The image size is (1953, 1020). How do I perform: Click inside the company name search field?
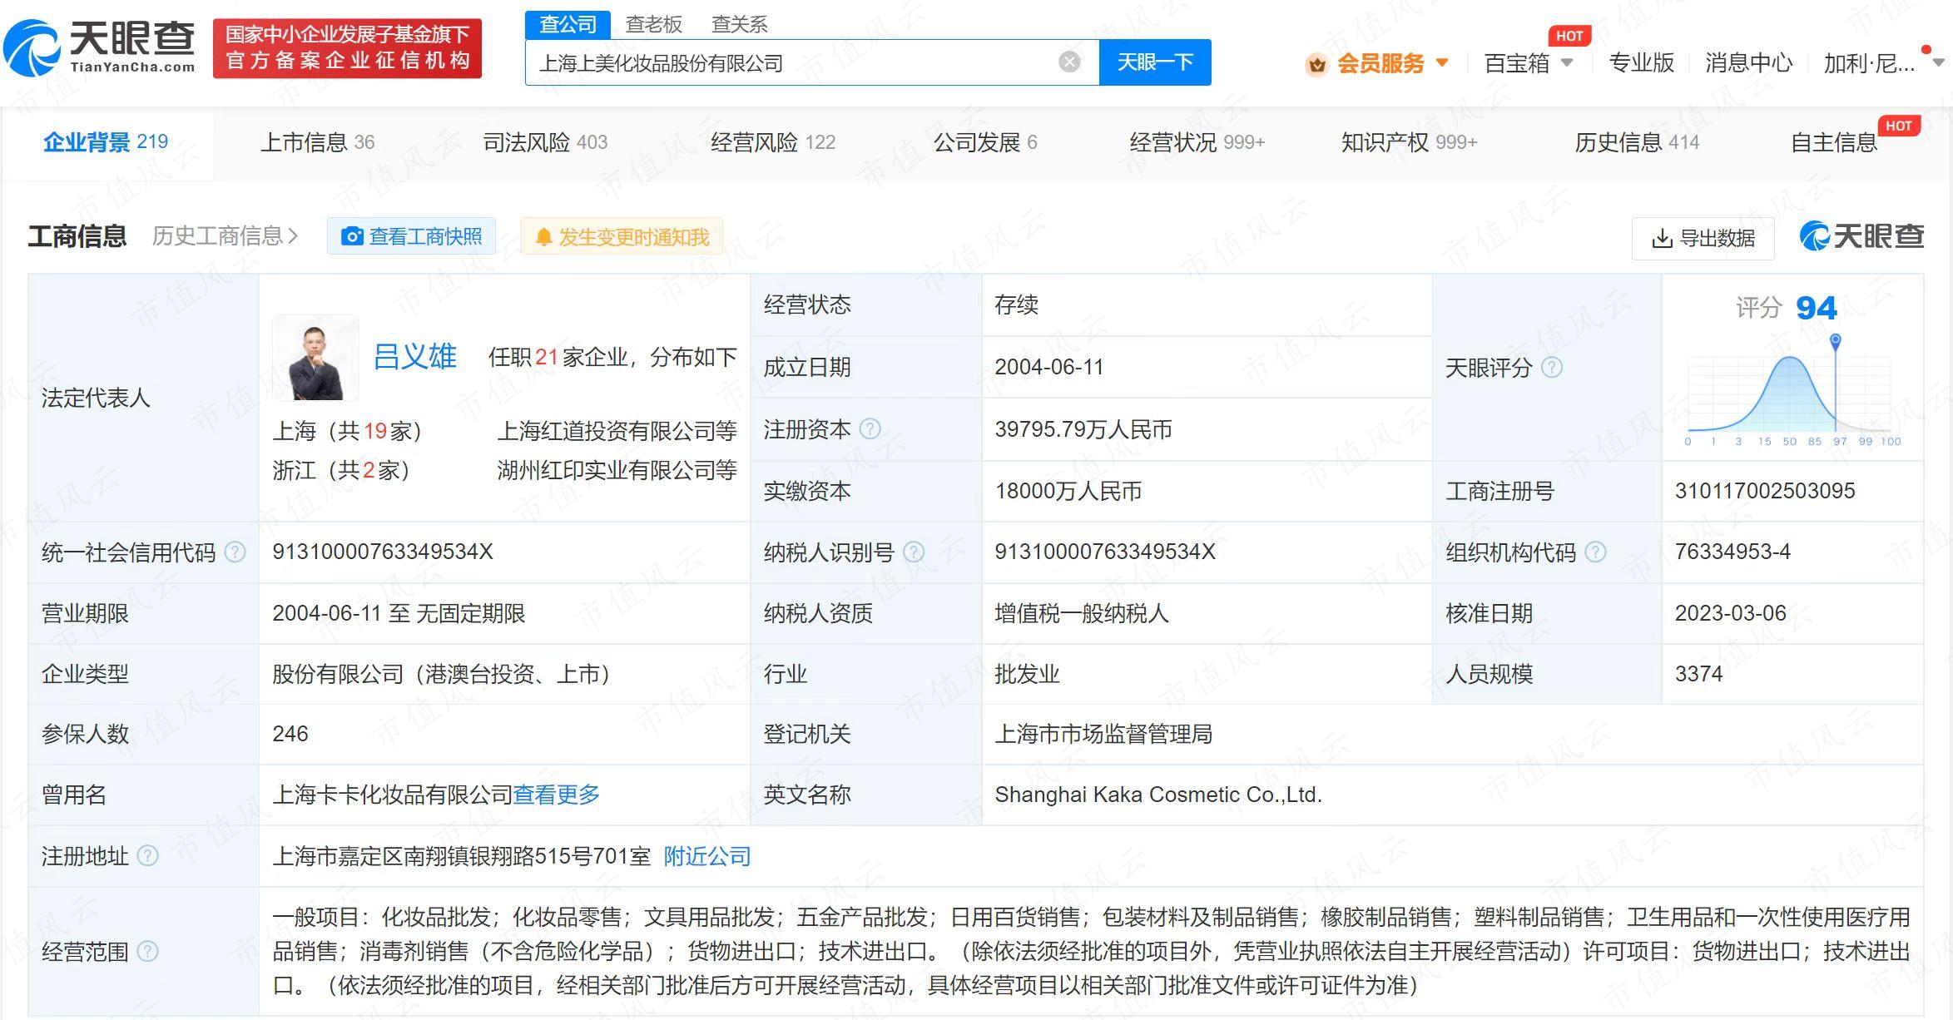pyautogui.click(x=791, y=62)
